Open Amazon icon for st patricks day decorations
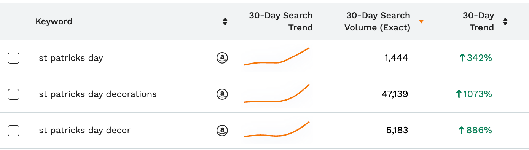 click(x=222, y=94)
